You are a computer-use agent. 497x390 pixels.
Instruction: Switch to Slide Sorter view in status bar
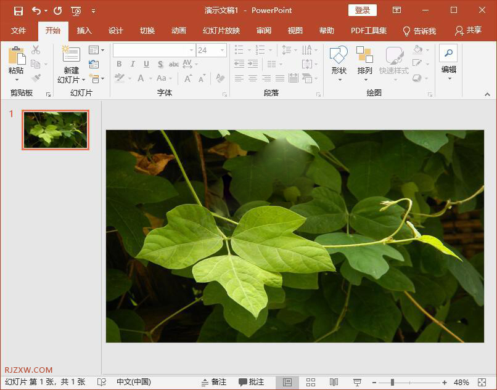pos(311,382)
